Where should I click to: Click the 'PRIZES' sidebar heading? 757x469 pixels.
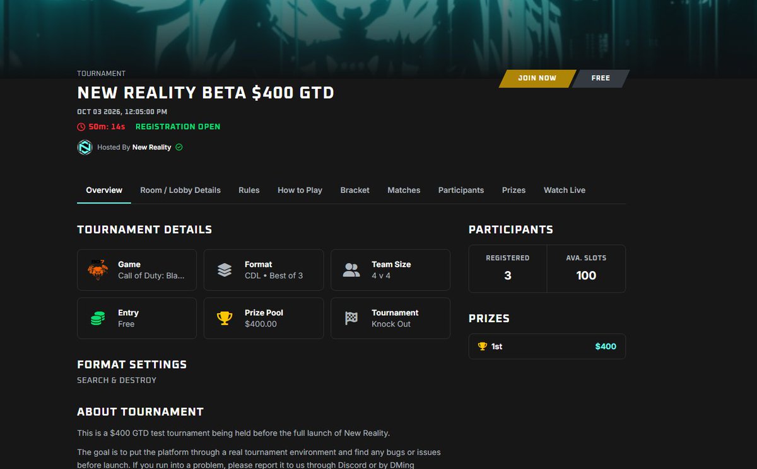[x=489, y=318]
